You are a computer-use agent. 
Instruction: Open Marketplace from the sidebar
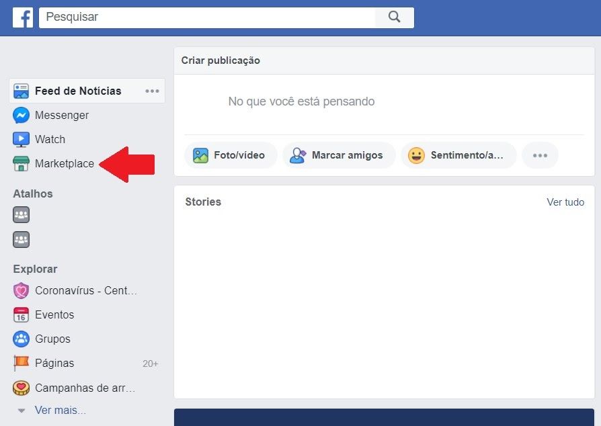click(65, 163)
